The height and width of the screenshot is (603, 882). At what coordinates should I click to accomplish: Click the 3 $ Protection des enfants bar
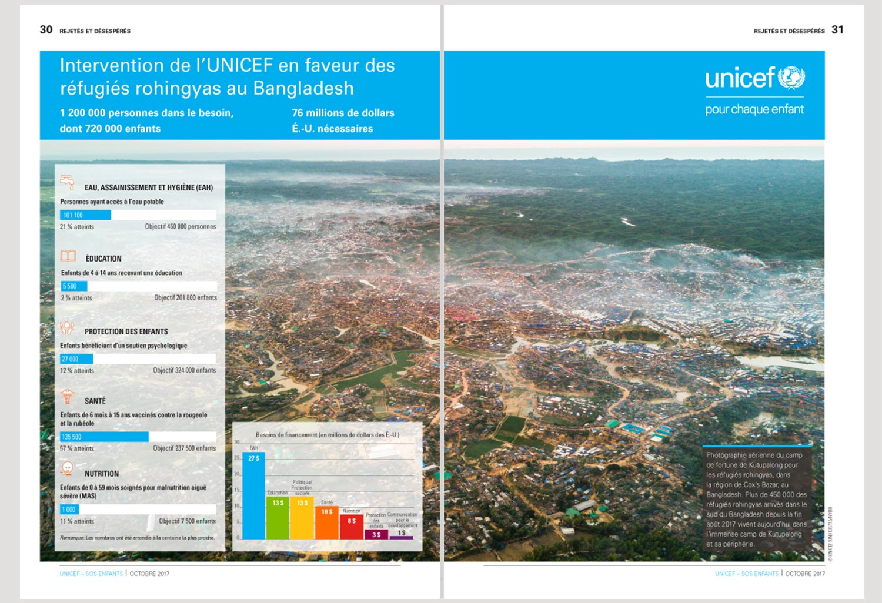376,534
